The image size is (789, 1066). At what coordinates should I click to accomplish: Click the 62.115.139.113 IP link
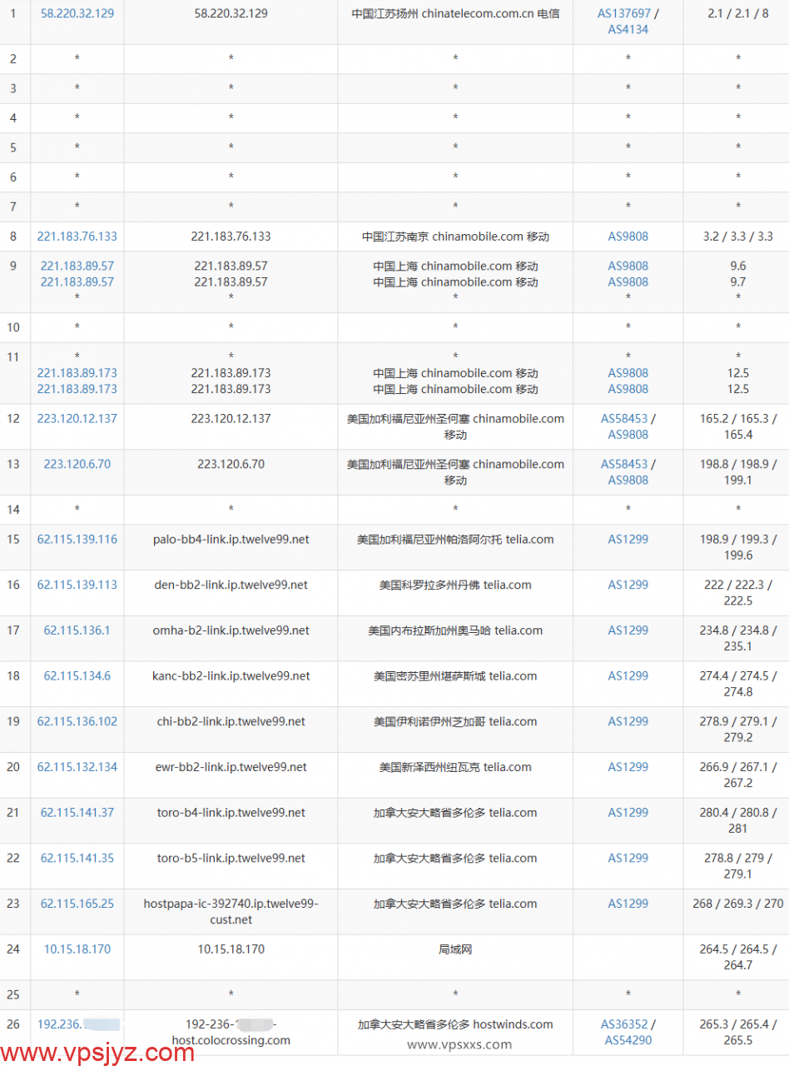point(77,585)
